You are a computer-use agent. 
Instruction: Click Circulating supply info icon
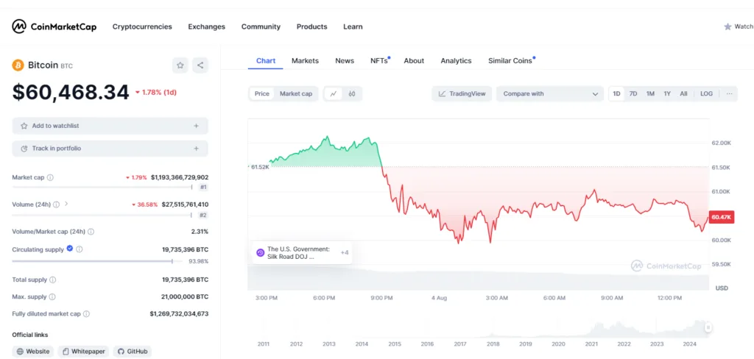tap(80, 249)
